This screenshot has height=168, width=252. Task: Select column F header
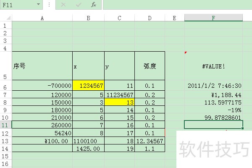(x=213, y=18)
